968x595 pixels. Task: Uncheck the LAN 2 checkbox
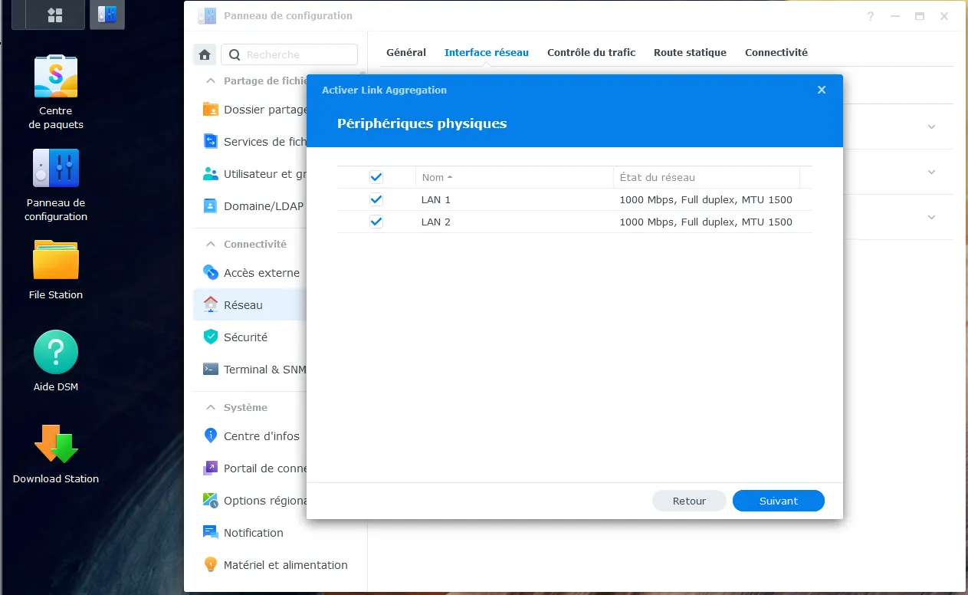(x=376, y=222)
